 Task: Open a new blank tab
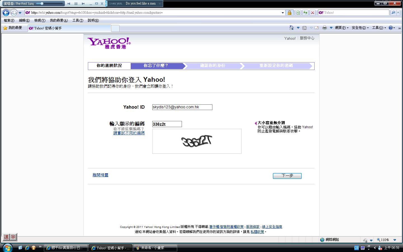click(x=115, y=28)
